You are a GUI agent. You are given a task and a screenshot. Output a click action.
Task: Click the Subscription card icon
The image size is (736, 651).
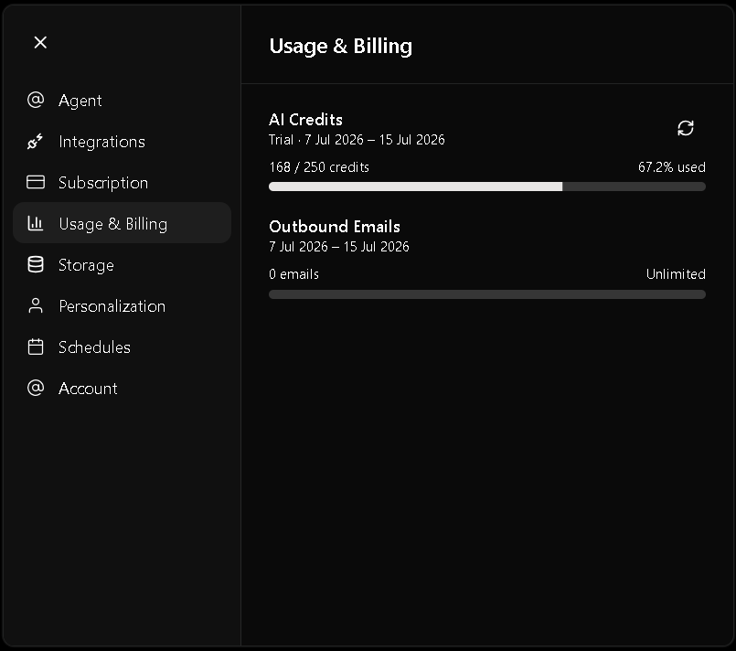coord(36,182)
